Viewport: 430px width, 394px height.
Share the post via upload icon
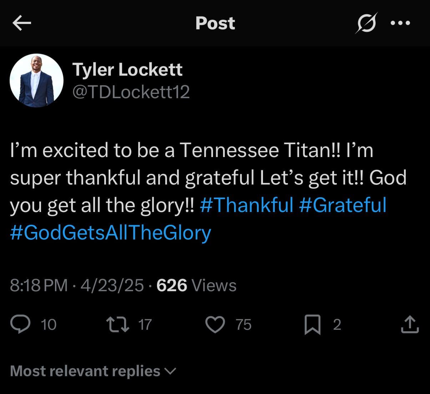410,325
